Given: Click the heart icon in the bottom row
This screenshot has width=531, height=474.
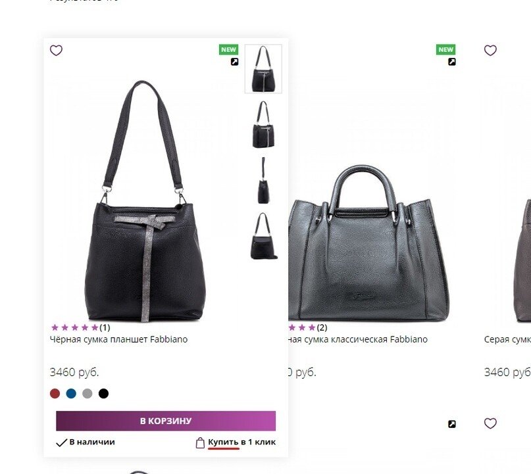Looking at the screenshot, I should 490,423.
